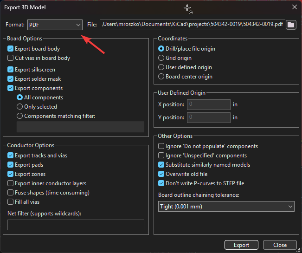
Task: Open the Format dropdown showing PDF
Action: pos(55,25)
